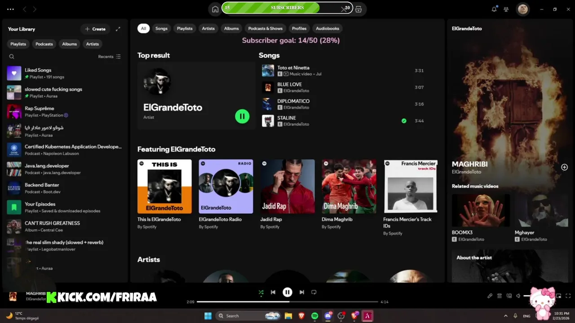Add MAGHRIBI to Liked Songs plus icon

[564, 167]
